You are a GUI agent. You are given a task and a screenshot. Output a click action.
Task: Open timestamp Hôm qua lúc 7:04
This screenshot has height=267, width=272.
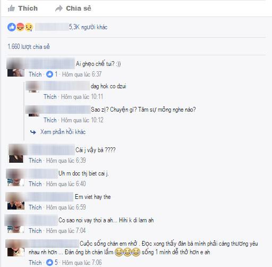point(66,231)
